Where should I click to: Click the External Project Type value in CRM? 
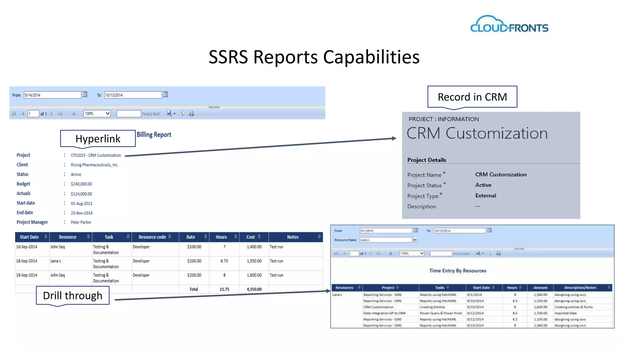(486, 196)
